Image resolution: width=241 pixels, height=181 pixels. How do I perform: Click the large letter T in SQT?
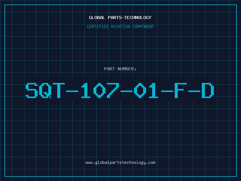(x=59, y=90)
